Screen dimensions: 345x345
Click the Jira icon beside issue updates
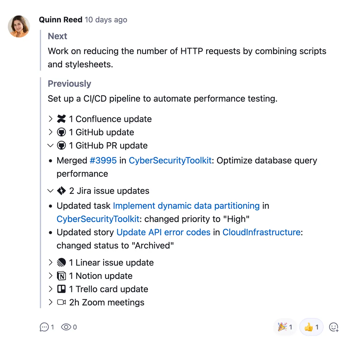(x=61, y=191)
